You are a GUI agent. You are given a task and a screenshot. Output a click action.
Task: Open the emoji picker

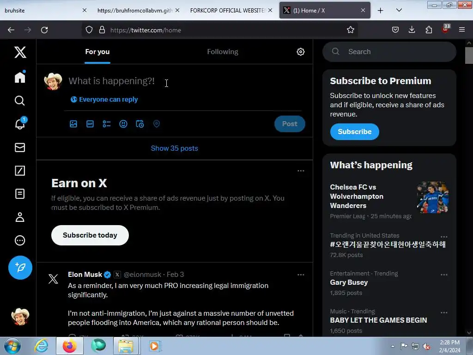click(x=123, y=124)
